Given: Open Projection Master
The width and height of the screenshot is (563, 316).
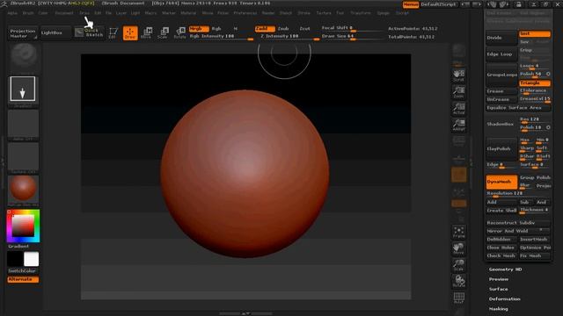Looking at the screenshot, I should (23, 33).
